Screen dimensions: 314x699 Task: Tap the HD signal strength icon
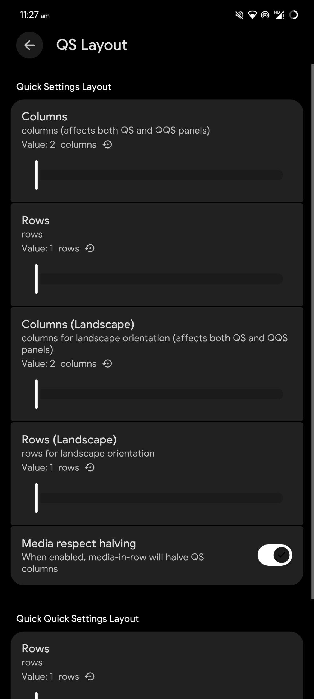pyautogui.click(x=279, y=15)
